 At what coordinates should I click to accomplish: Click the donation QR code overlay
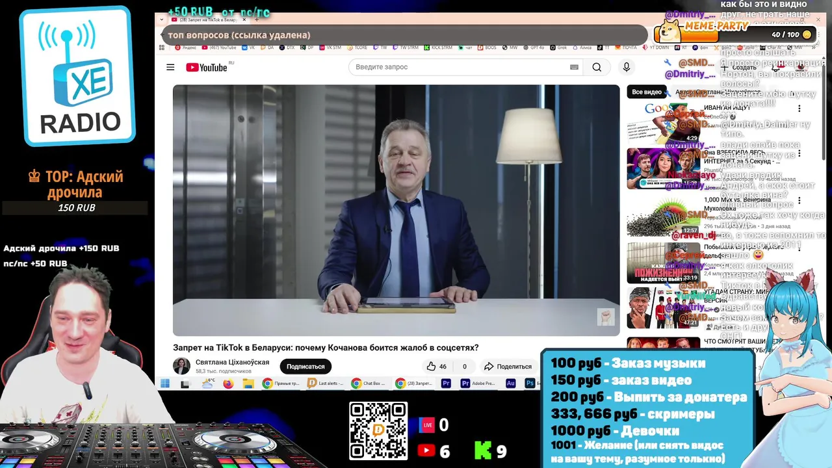pyautogui.click(x=378, y=431)
